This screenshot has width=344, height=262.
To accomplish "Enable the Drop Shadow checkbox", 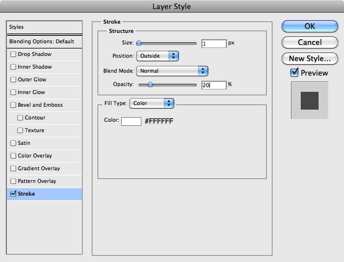I will point(13,54).
